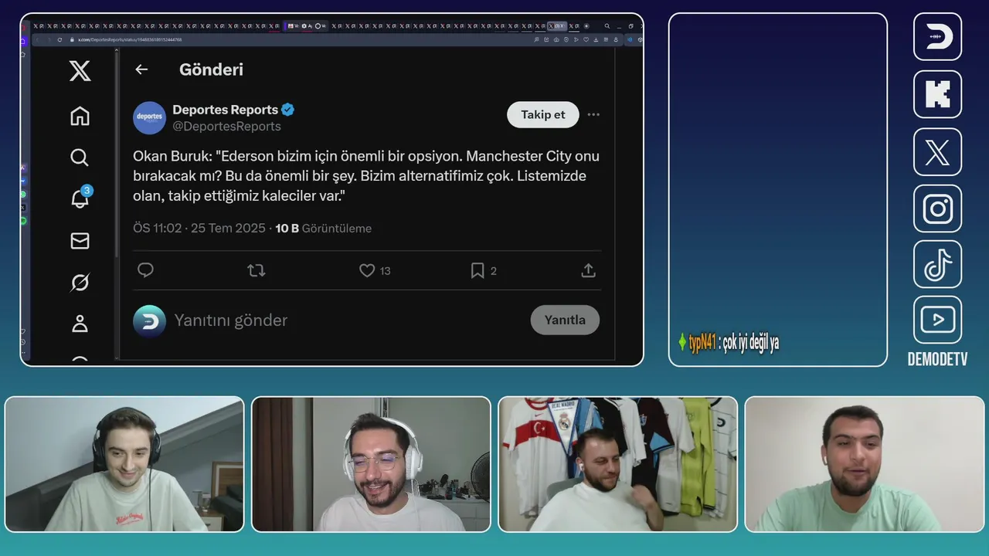Click the typN41 chat message
Image resolution: width=989 pixels, height=556 pixels.
click(x=728, y=343)
